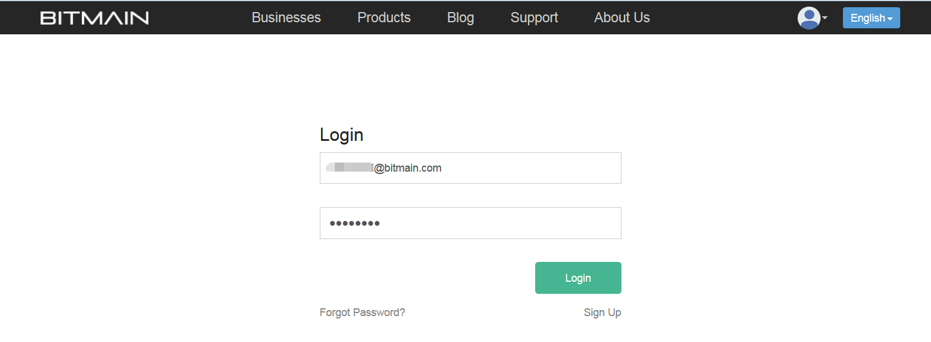Click the Login heading text
Viewport: 931px width, 342px height.
pyautogui.click(x=342, y=135)
